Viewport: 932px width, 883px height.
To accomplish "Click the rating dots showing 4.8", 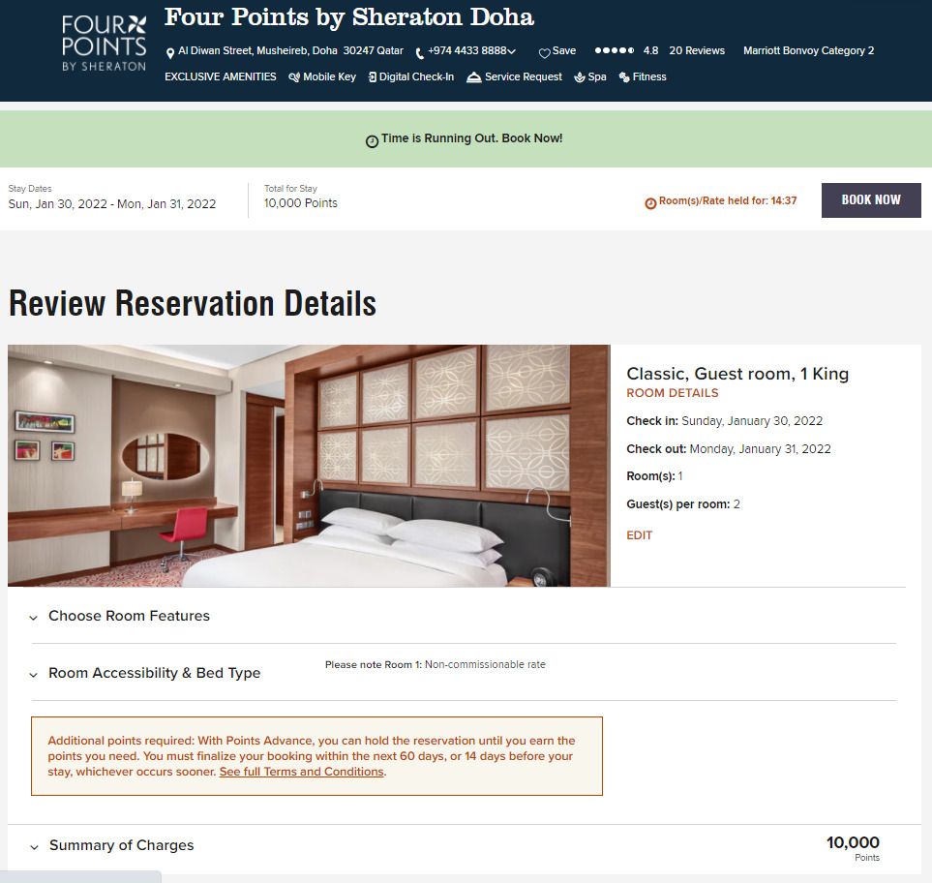I will 615,50.
